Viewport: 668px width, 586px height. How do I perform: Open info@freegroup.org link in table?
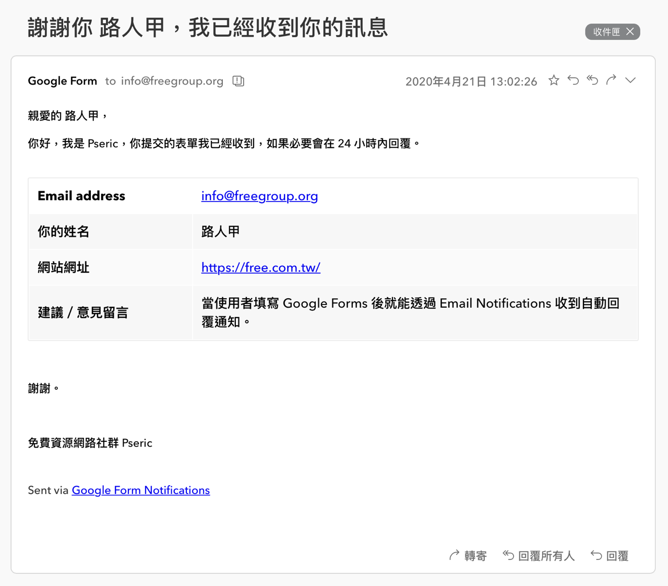coord(259,196)
